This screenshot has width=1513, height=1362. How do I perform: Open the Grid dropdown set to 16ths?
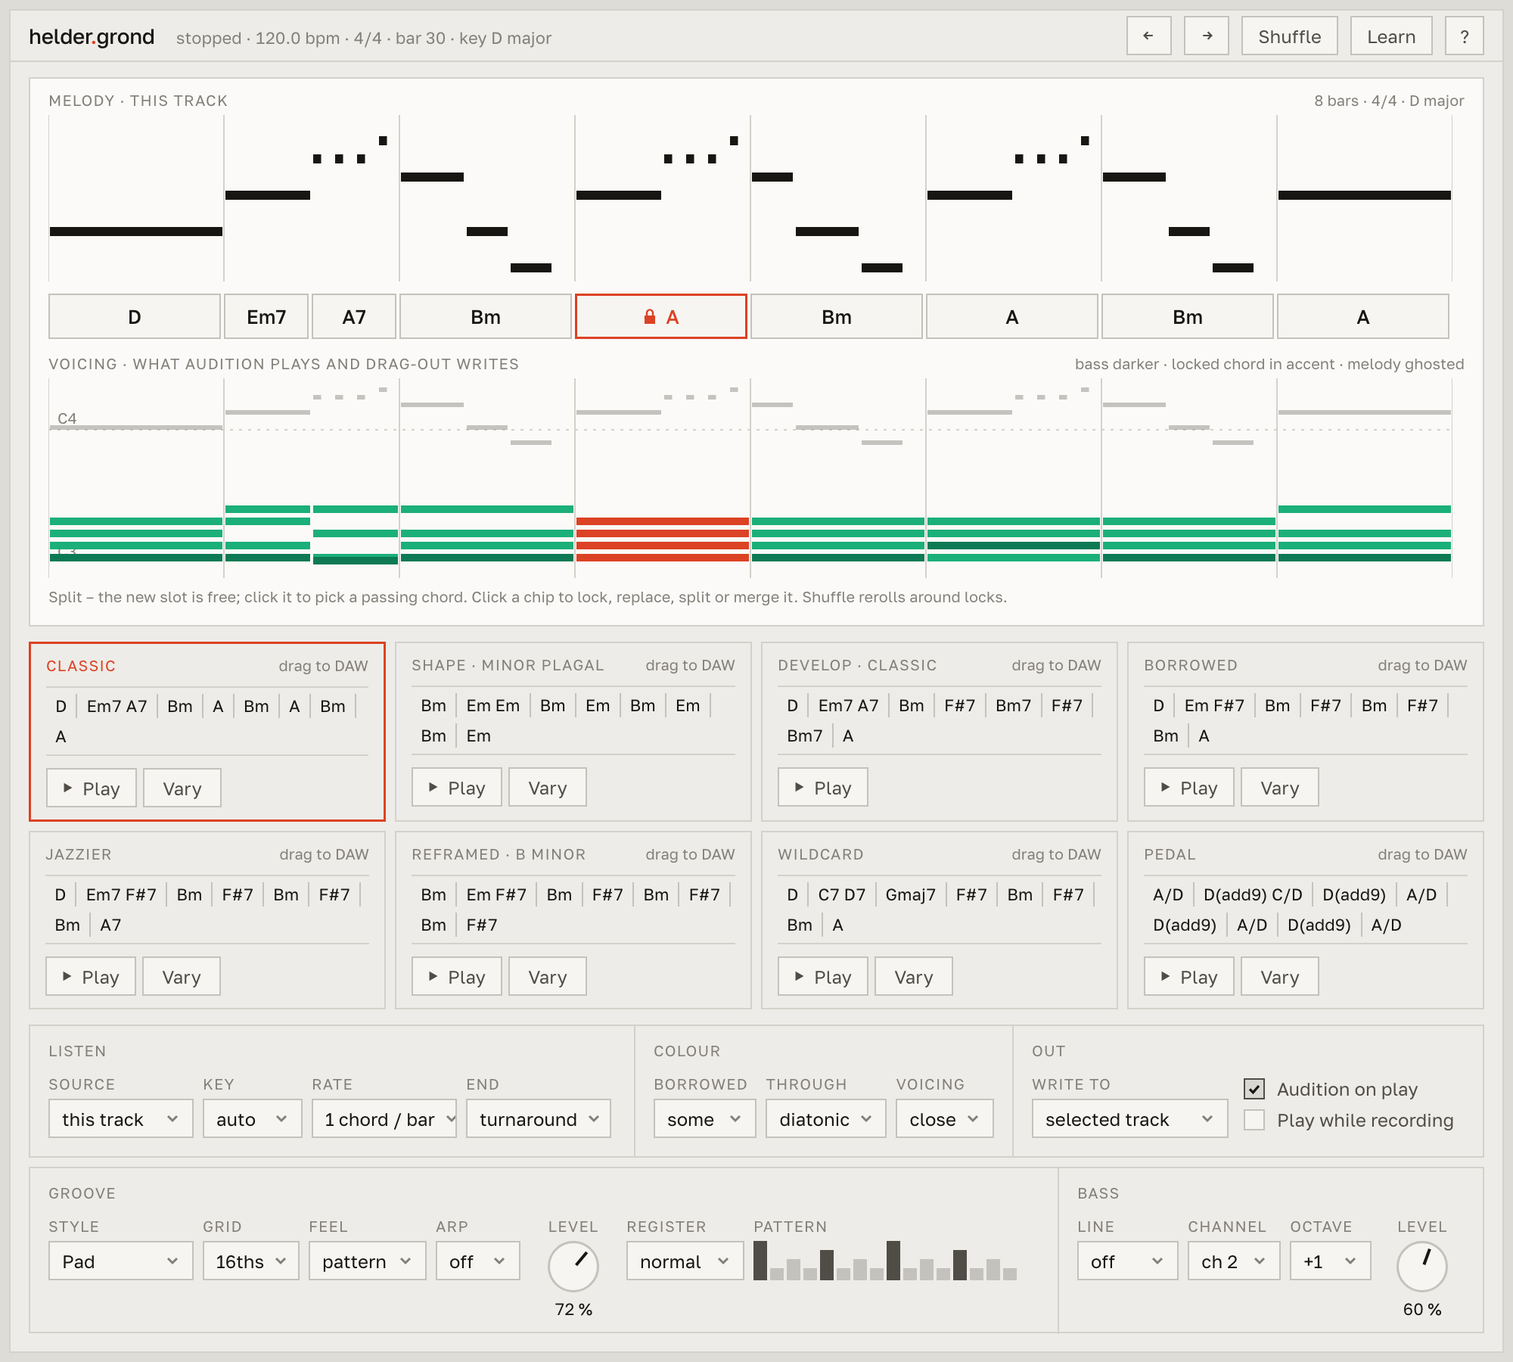pos(251,1261)
